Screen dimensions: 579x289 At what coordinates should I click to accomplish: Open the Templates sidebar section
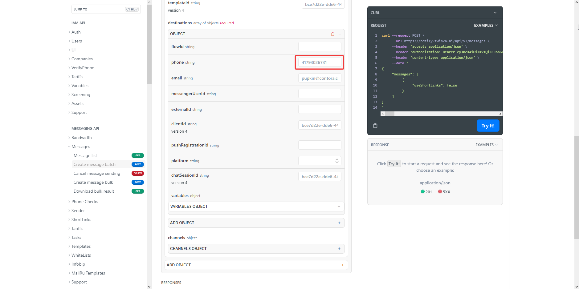tap(81, 246)
